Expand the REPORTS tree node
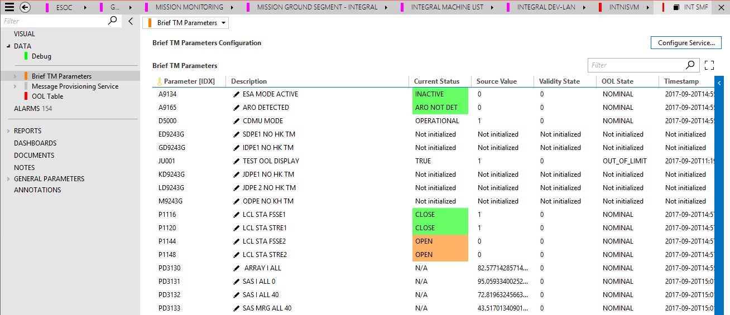730x315 pixels. click(8, 131)
